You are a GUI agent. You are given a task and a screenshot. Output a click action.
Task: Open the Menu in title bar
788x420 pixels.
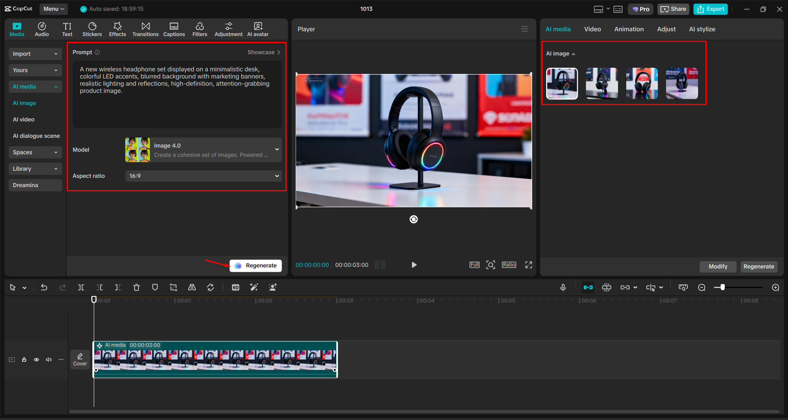54,9
